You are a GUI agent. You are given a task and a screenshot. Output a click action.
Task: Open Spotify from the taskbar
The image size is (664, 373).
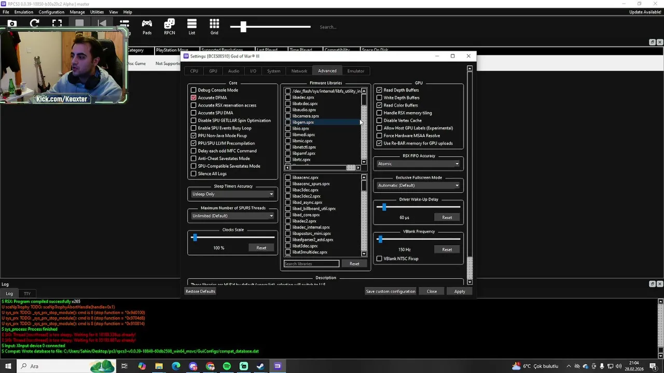[227, 366]
